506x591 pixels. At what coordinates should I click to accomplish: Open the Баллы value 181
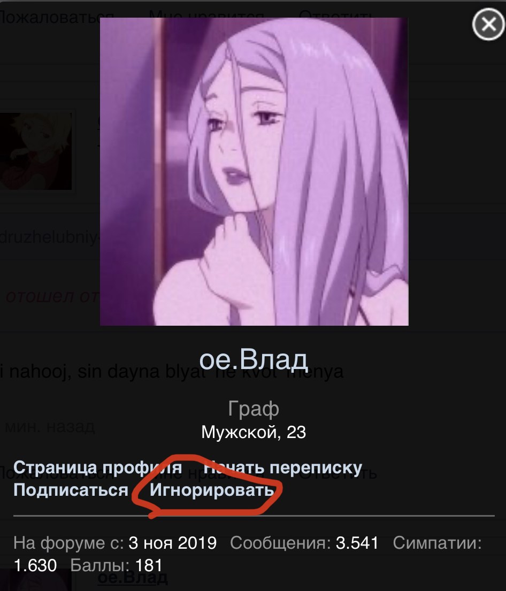[x=149, y=565]
